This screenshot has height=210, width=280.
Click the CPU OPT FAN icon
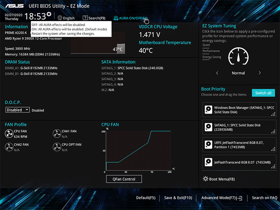pyautogui.click(x=57, y=147)
